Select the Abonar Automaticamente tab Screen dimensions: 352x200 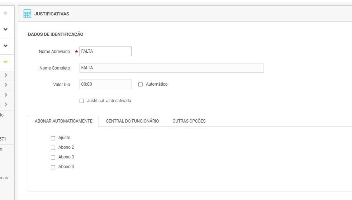[x=63, y=121]
